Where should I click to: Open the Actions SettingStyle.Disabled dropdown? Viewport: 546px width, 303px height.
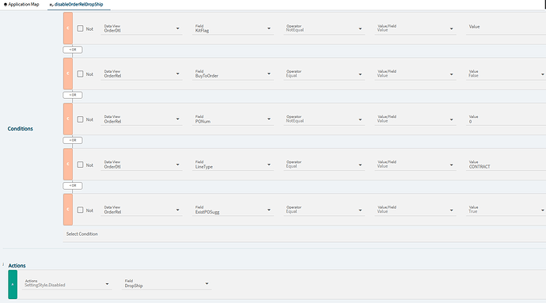click(66, 283)
